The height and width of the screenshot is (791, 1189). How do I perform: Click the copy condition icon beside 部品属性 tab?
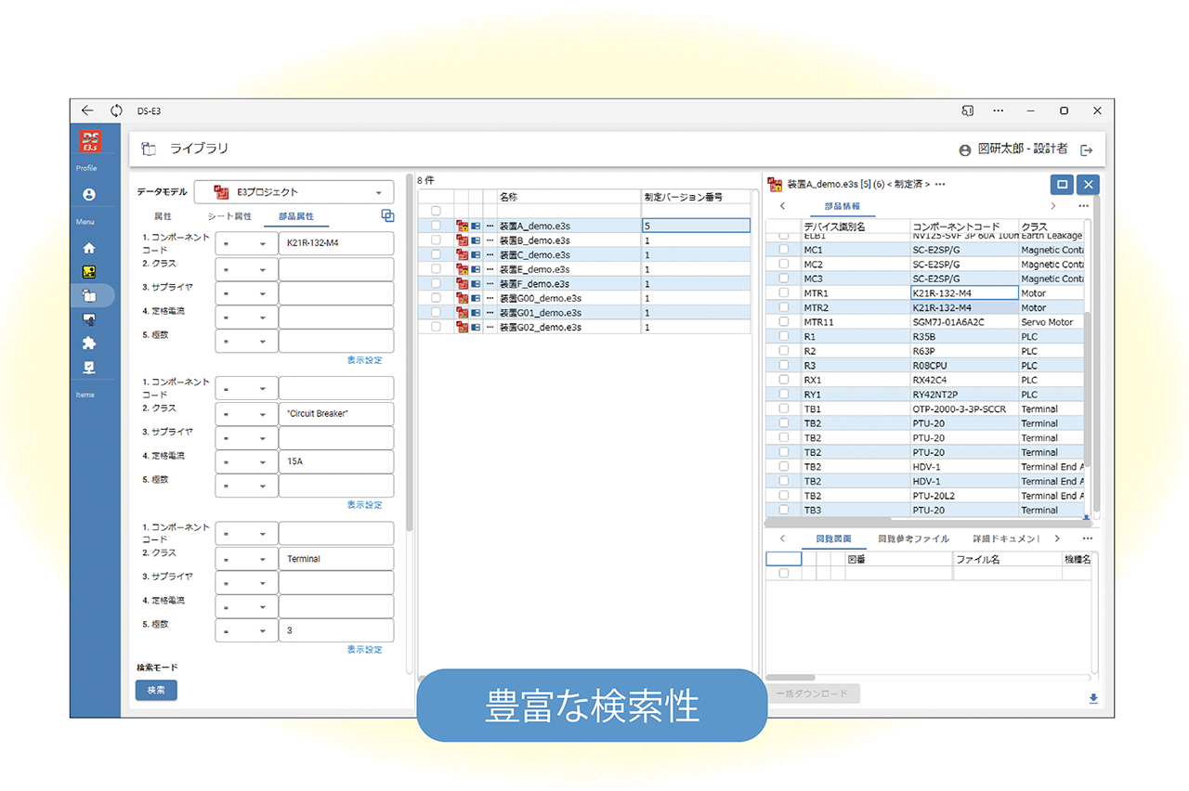tap(387, 215)
